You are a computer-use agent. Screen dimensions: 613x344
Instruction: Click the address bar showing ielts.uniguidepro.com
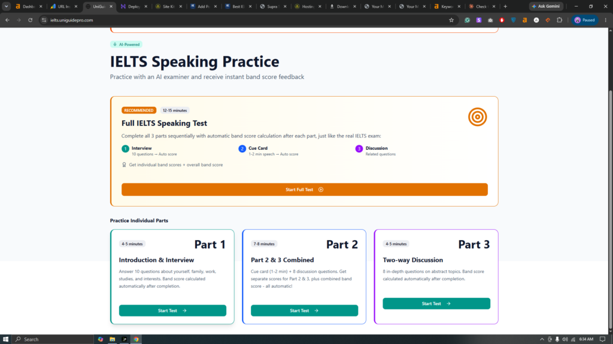(x=248, y=20)
